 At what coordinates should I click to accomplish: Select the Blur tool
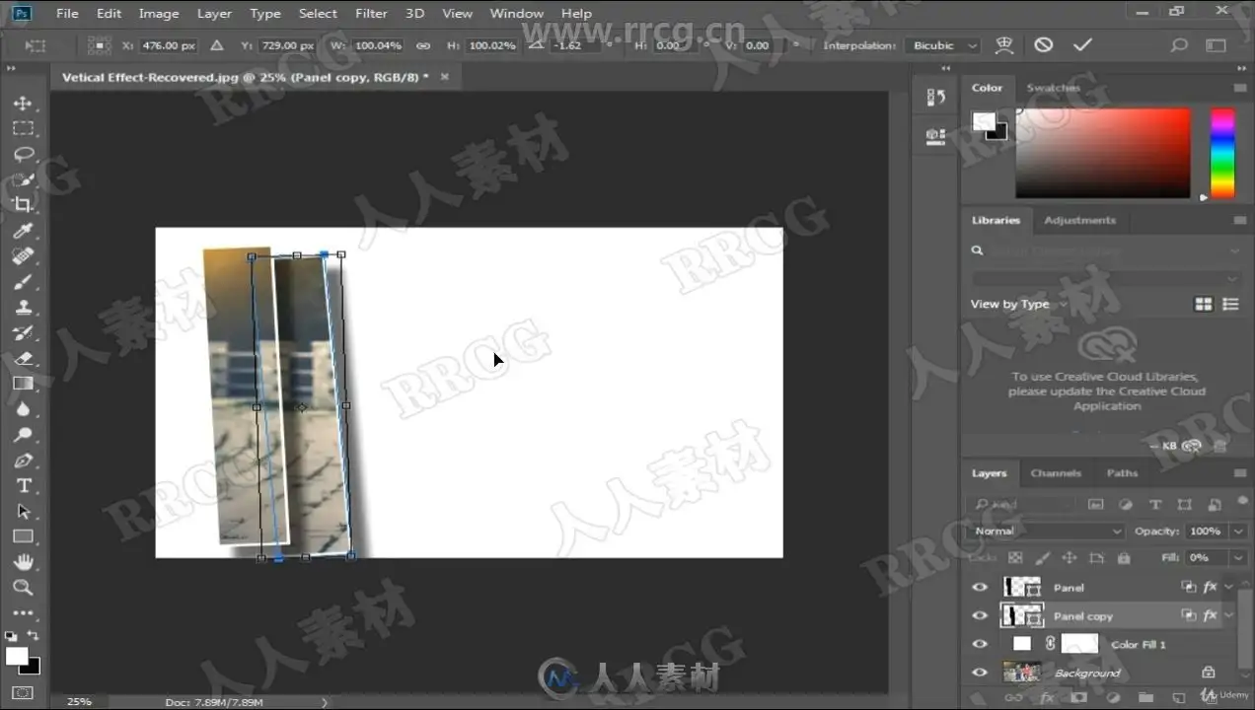(x=23, y=409)
